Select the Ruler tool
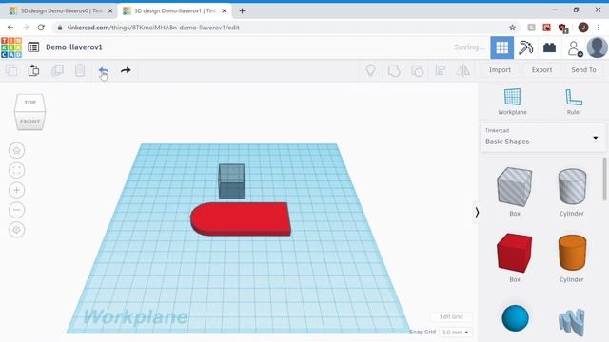Image resolution: width=609 pixels, height=342 pixels. 574,102
